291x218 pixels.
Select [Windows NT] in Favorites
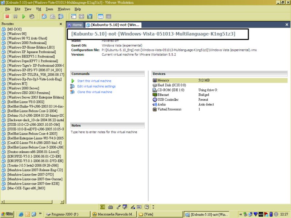17,84
